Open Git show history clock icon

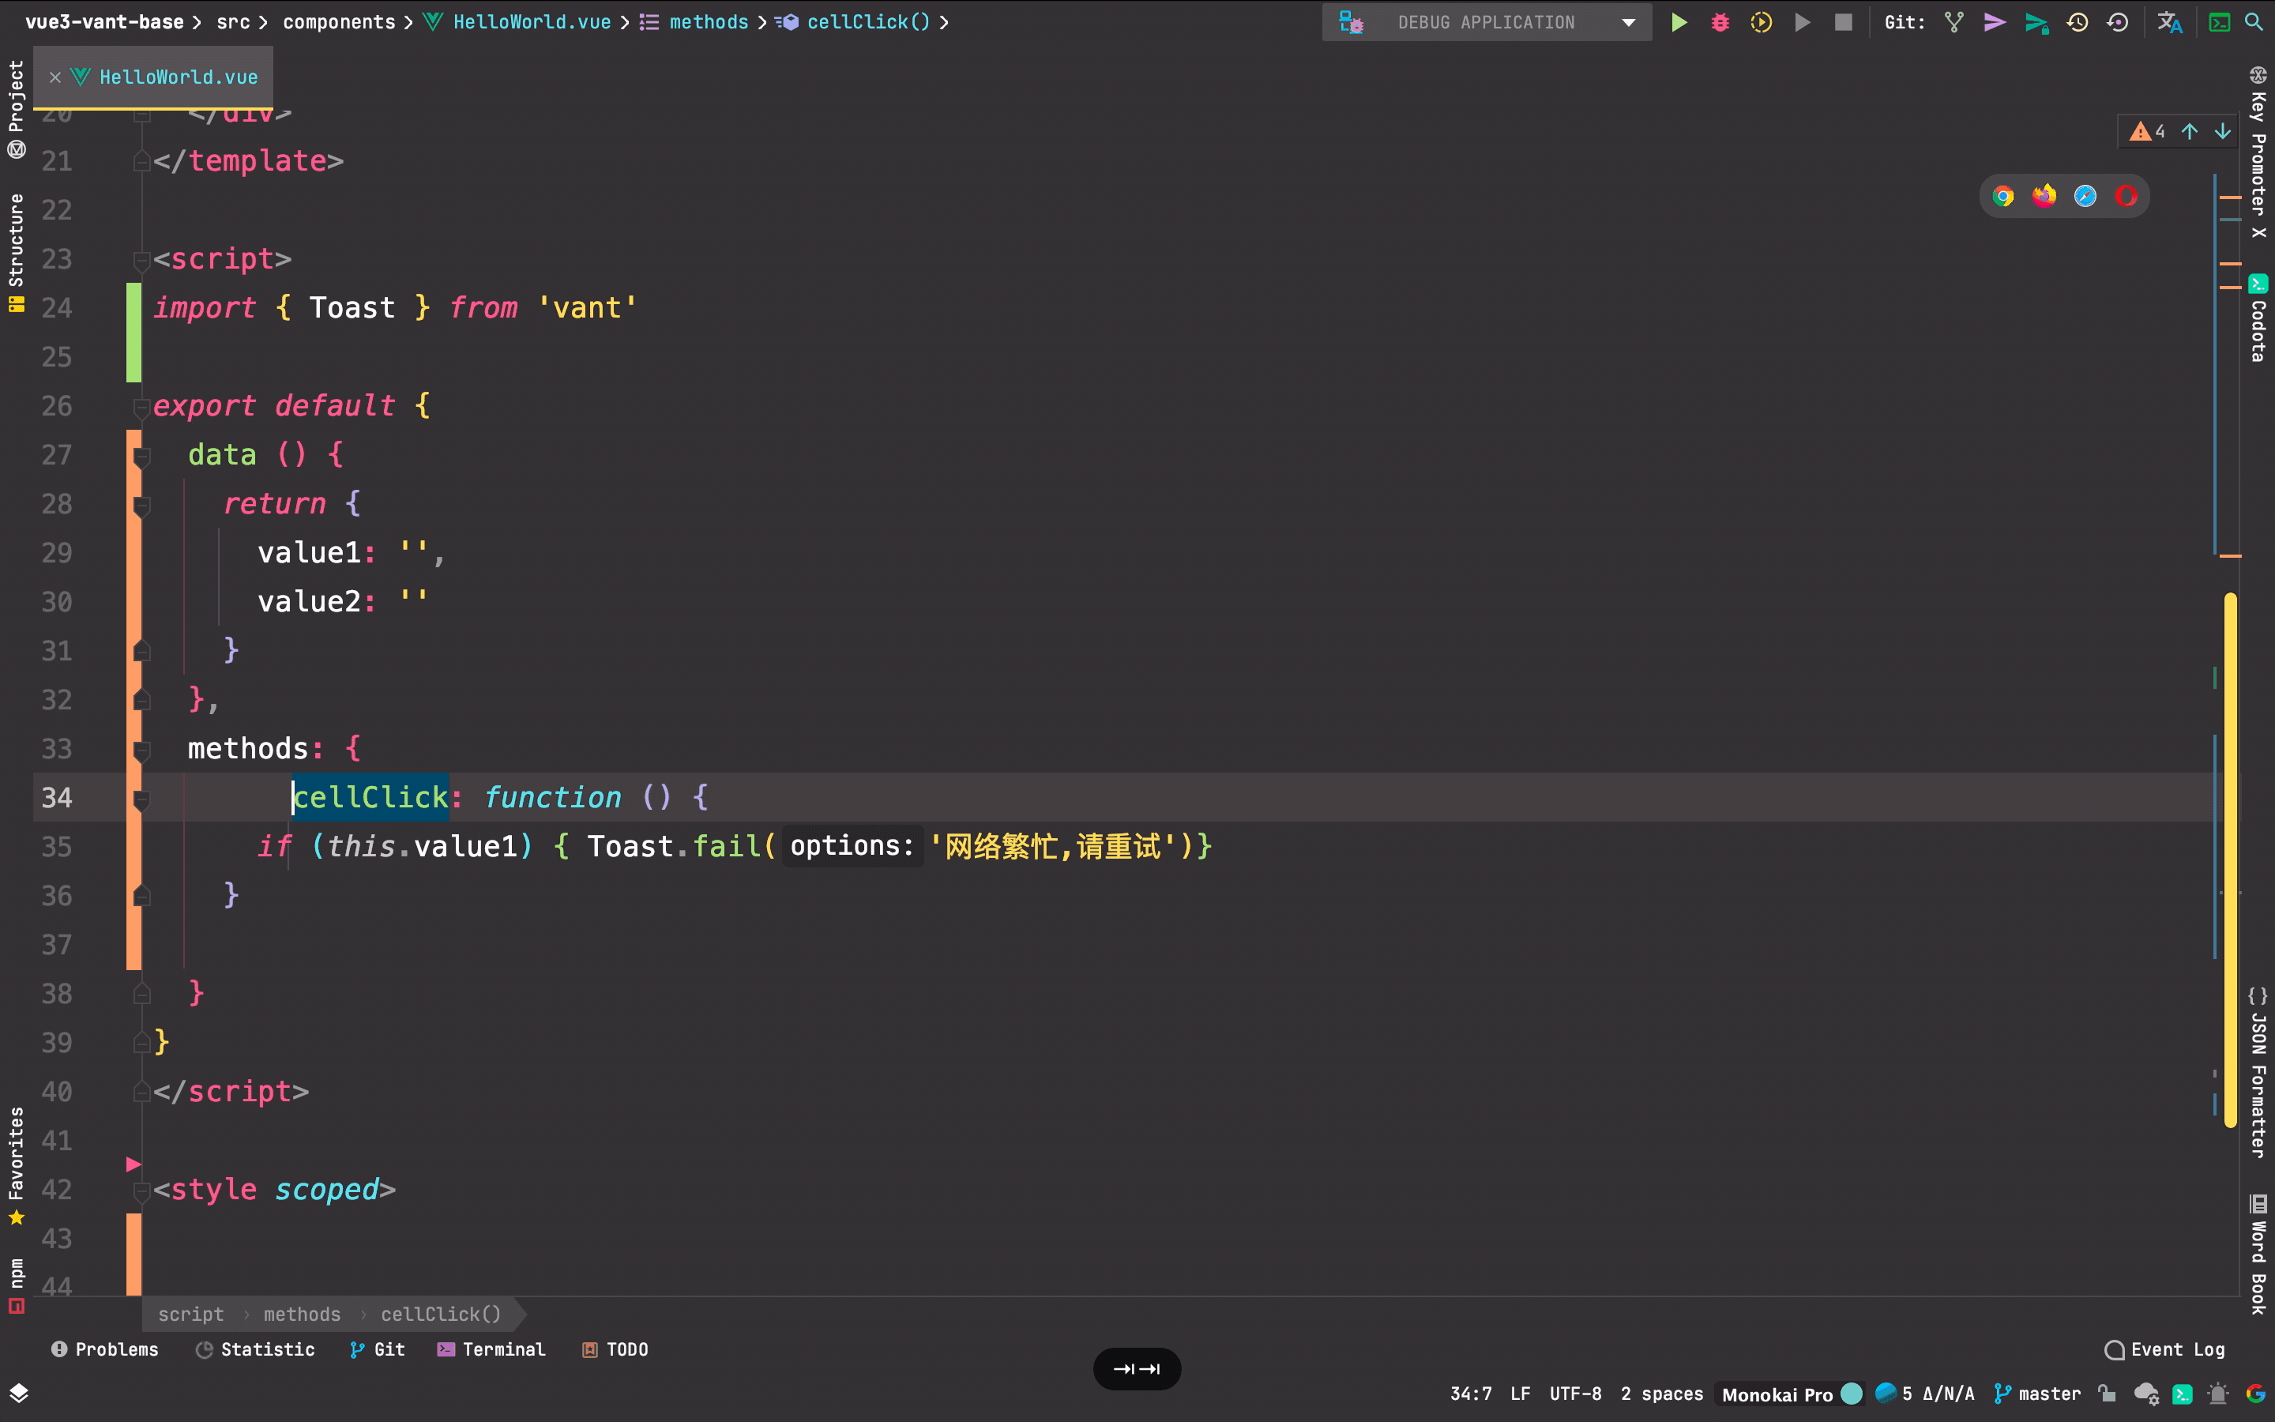pos(2078,23)
